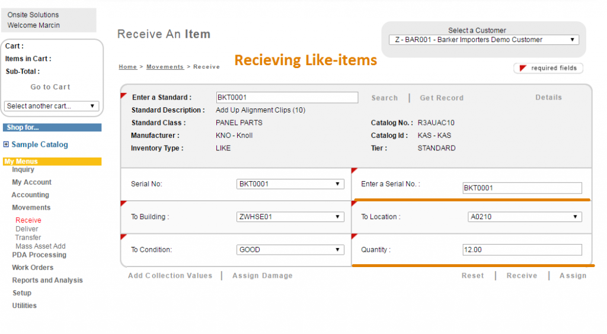Open the Serial No dropdown
The image size is (607, 334).
point(290,184)
